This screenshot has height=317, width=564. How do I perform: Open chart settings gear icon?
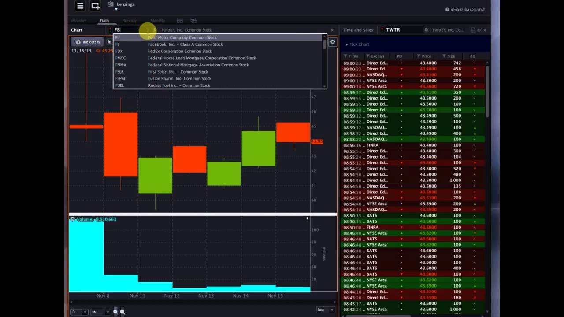[333, 42]
